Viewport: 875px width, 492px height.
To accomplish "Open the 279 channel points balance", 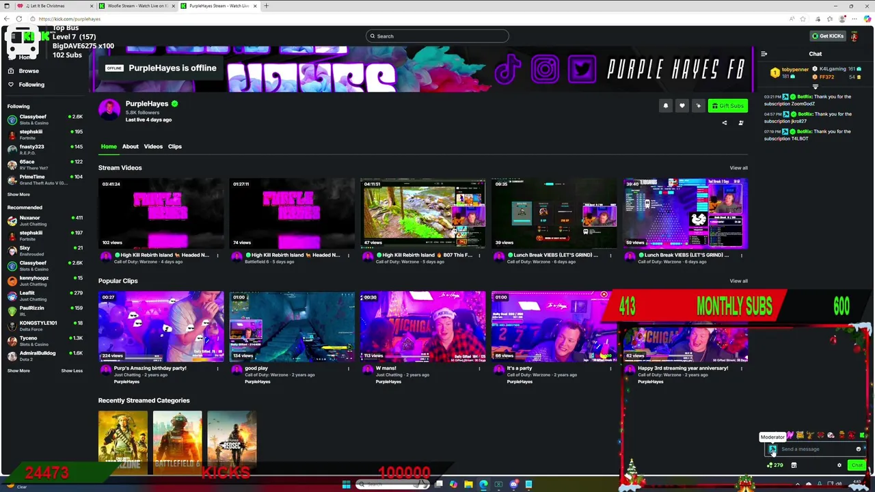I will click(x=775, y=465).
